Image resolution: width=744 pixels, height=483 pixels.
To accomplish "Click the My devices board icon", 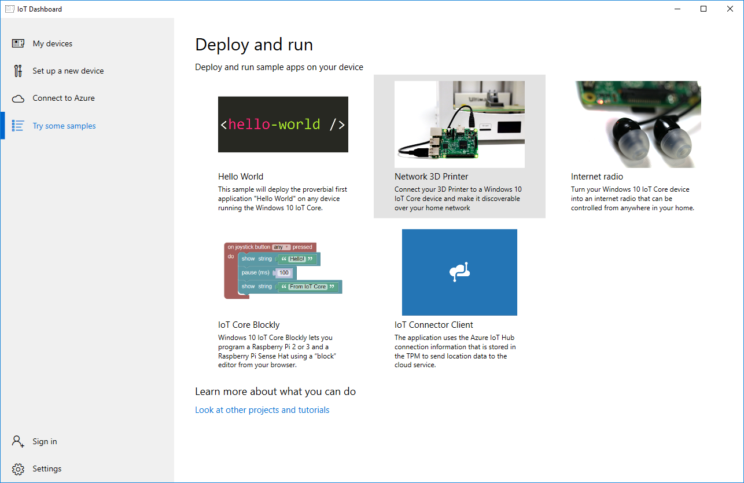I will pos(18,43).
